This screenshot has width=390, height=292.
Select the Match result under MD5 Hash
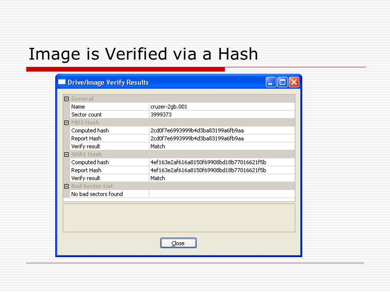coord(158,146)
